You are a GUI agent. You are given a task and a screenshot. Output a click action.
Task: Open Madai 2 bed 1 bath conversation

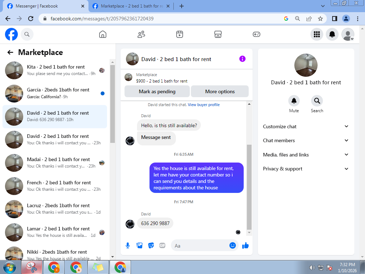[x=55, y=163]
